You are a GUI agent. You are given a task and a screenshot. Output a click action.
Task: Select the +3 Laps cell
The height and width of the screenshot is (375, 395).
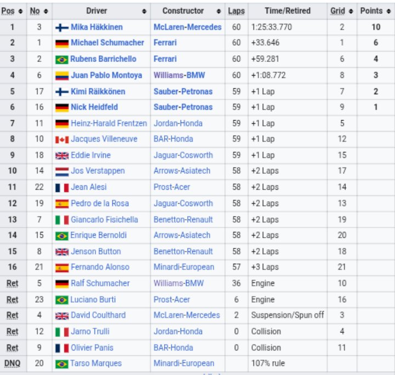pyautogui.click(x=265, y=267)
